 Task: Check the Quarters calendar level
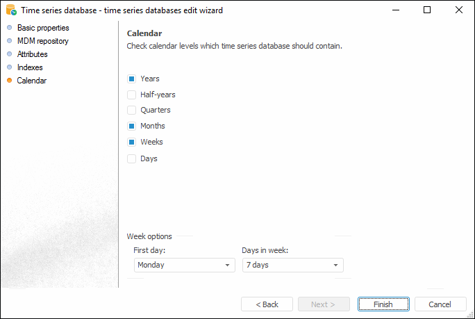pyautogui.click(x=131, y=110)
